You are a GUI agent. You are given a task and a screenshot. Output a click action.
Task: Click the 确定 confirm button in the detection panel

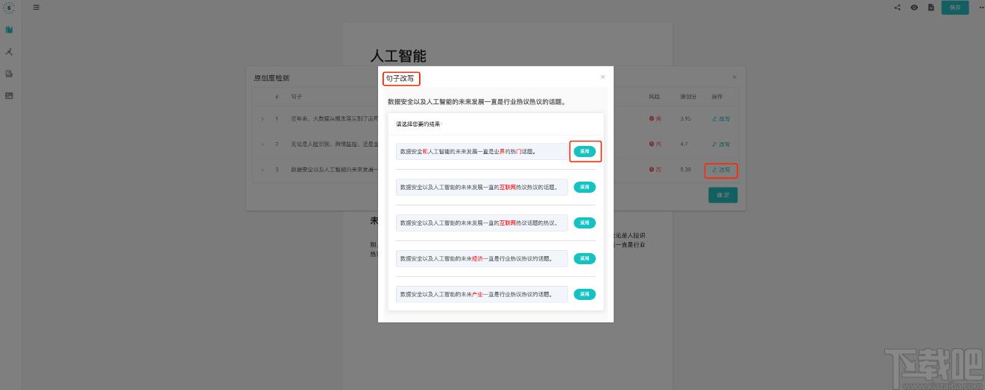[723, 195]
